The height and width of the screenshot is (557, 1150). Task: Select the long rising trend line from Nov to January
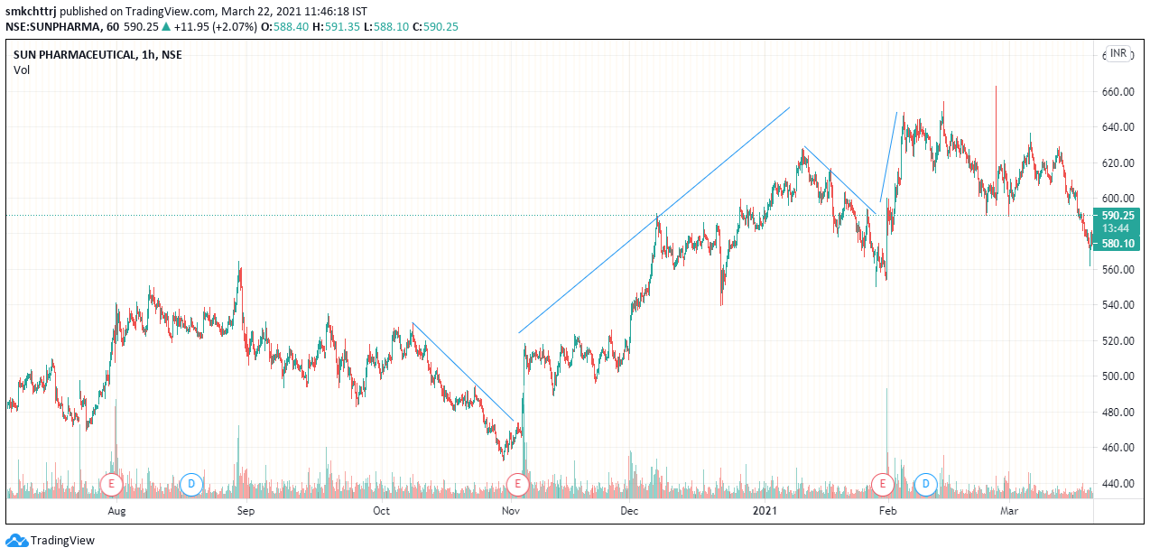point(654,220)
